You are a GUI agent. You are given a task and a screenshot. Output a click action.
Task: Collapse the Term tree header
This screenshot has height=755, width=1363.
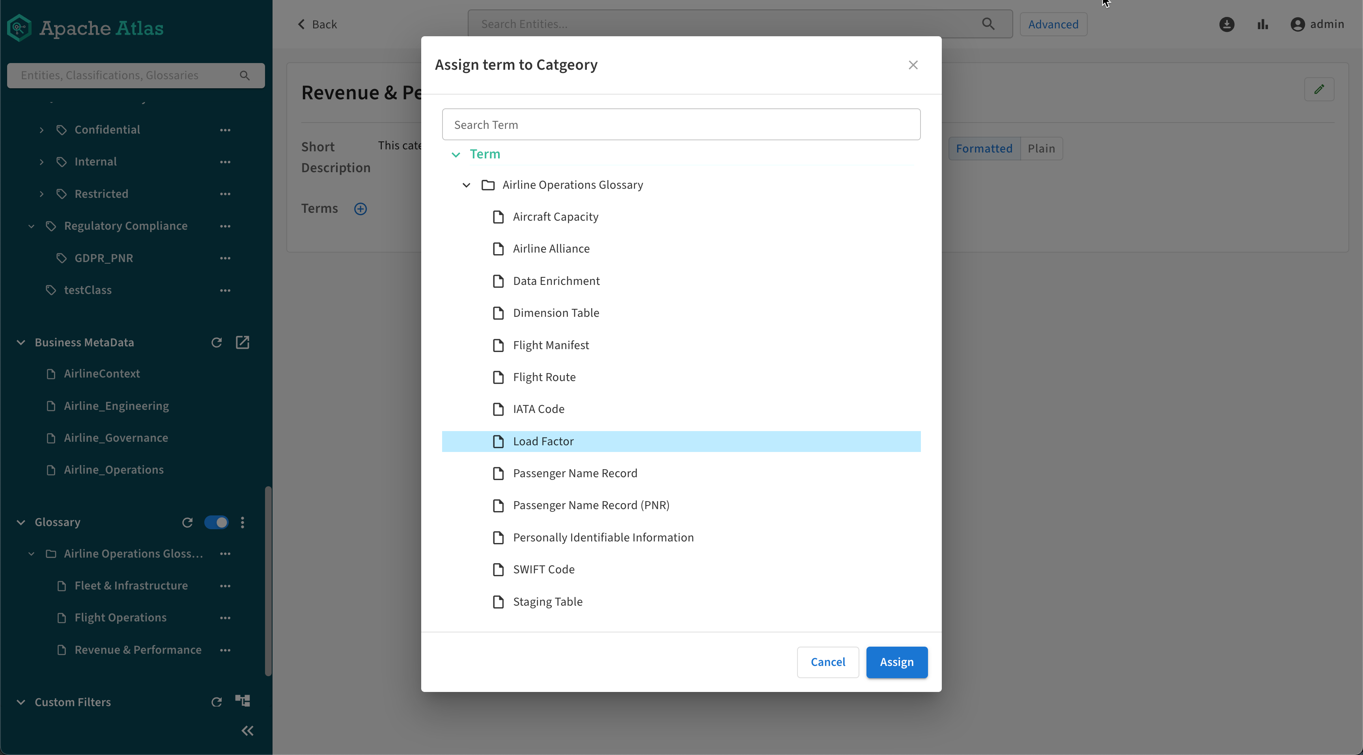click(x=456, y=154)
